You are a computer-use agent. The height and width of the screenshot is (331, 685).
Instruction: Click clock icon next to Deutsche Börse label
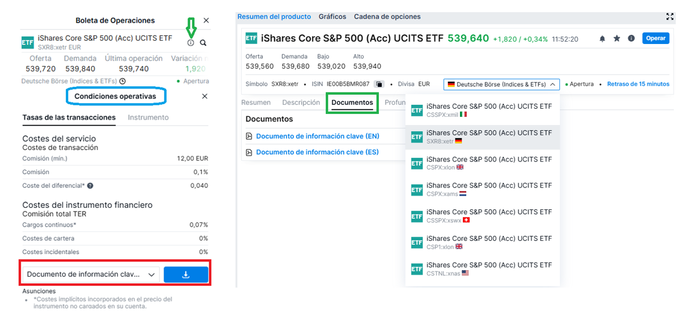point(123,81)
